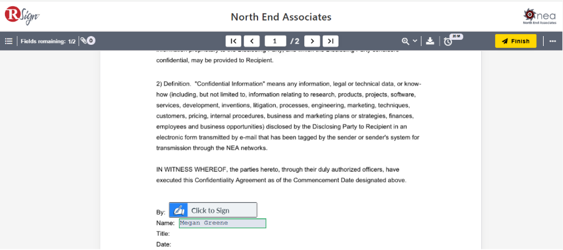The image size is (563, 250).
Task: Click to Sign the signature field
Action: 213,210
